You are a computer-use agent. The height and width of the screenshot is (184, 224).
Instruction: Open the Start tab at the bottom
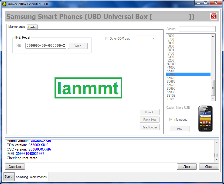[x=8, y=176]
